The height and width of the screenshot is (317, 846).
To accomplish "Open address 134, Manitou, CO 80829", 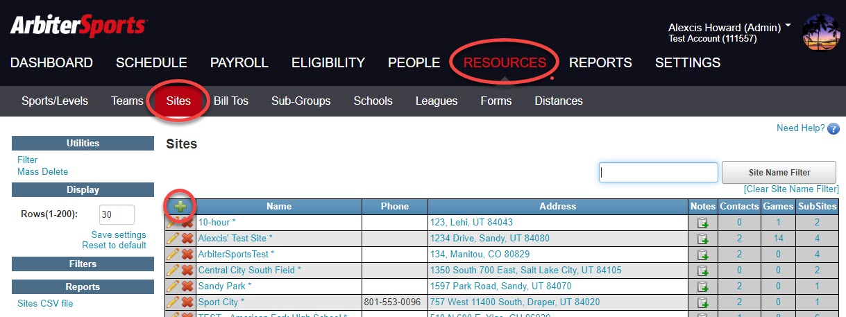I will (x=480, y=255).
